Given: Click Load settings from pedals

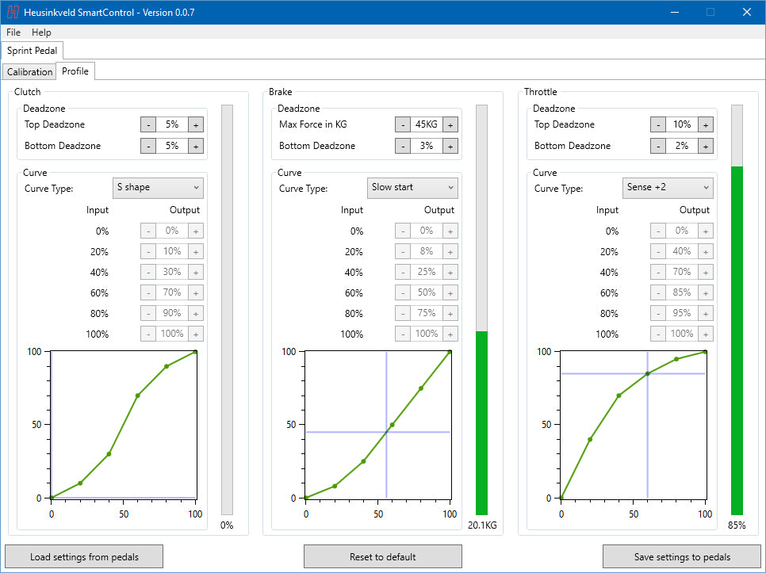Looking at the screenshot, I should pos(83,556).
